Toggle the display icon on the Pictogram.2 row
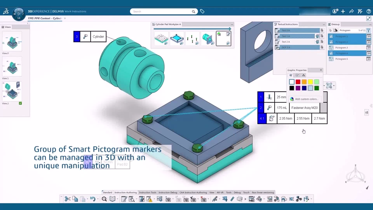 coord(368,42)
